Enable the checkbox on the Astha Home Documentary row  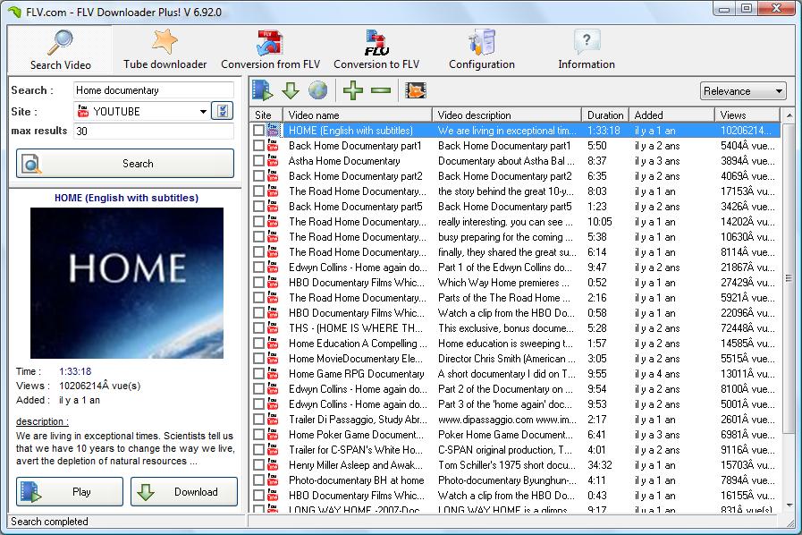point(257,160)
